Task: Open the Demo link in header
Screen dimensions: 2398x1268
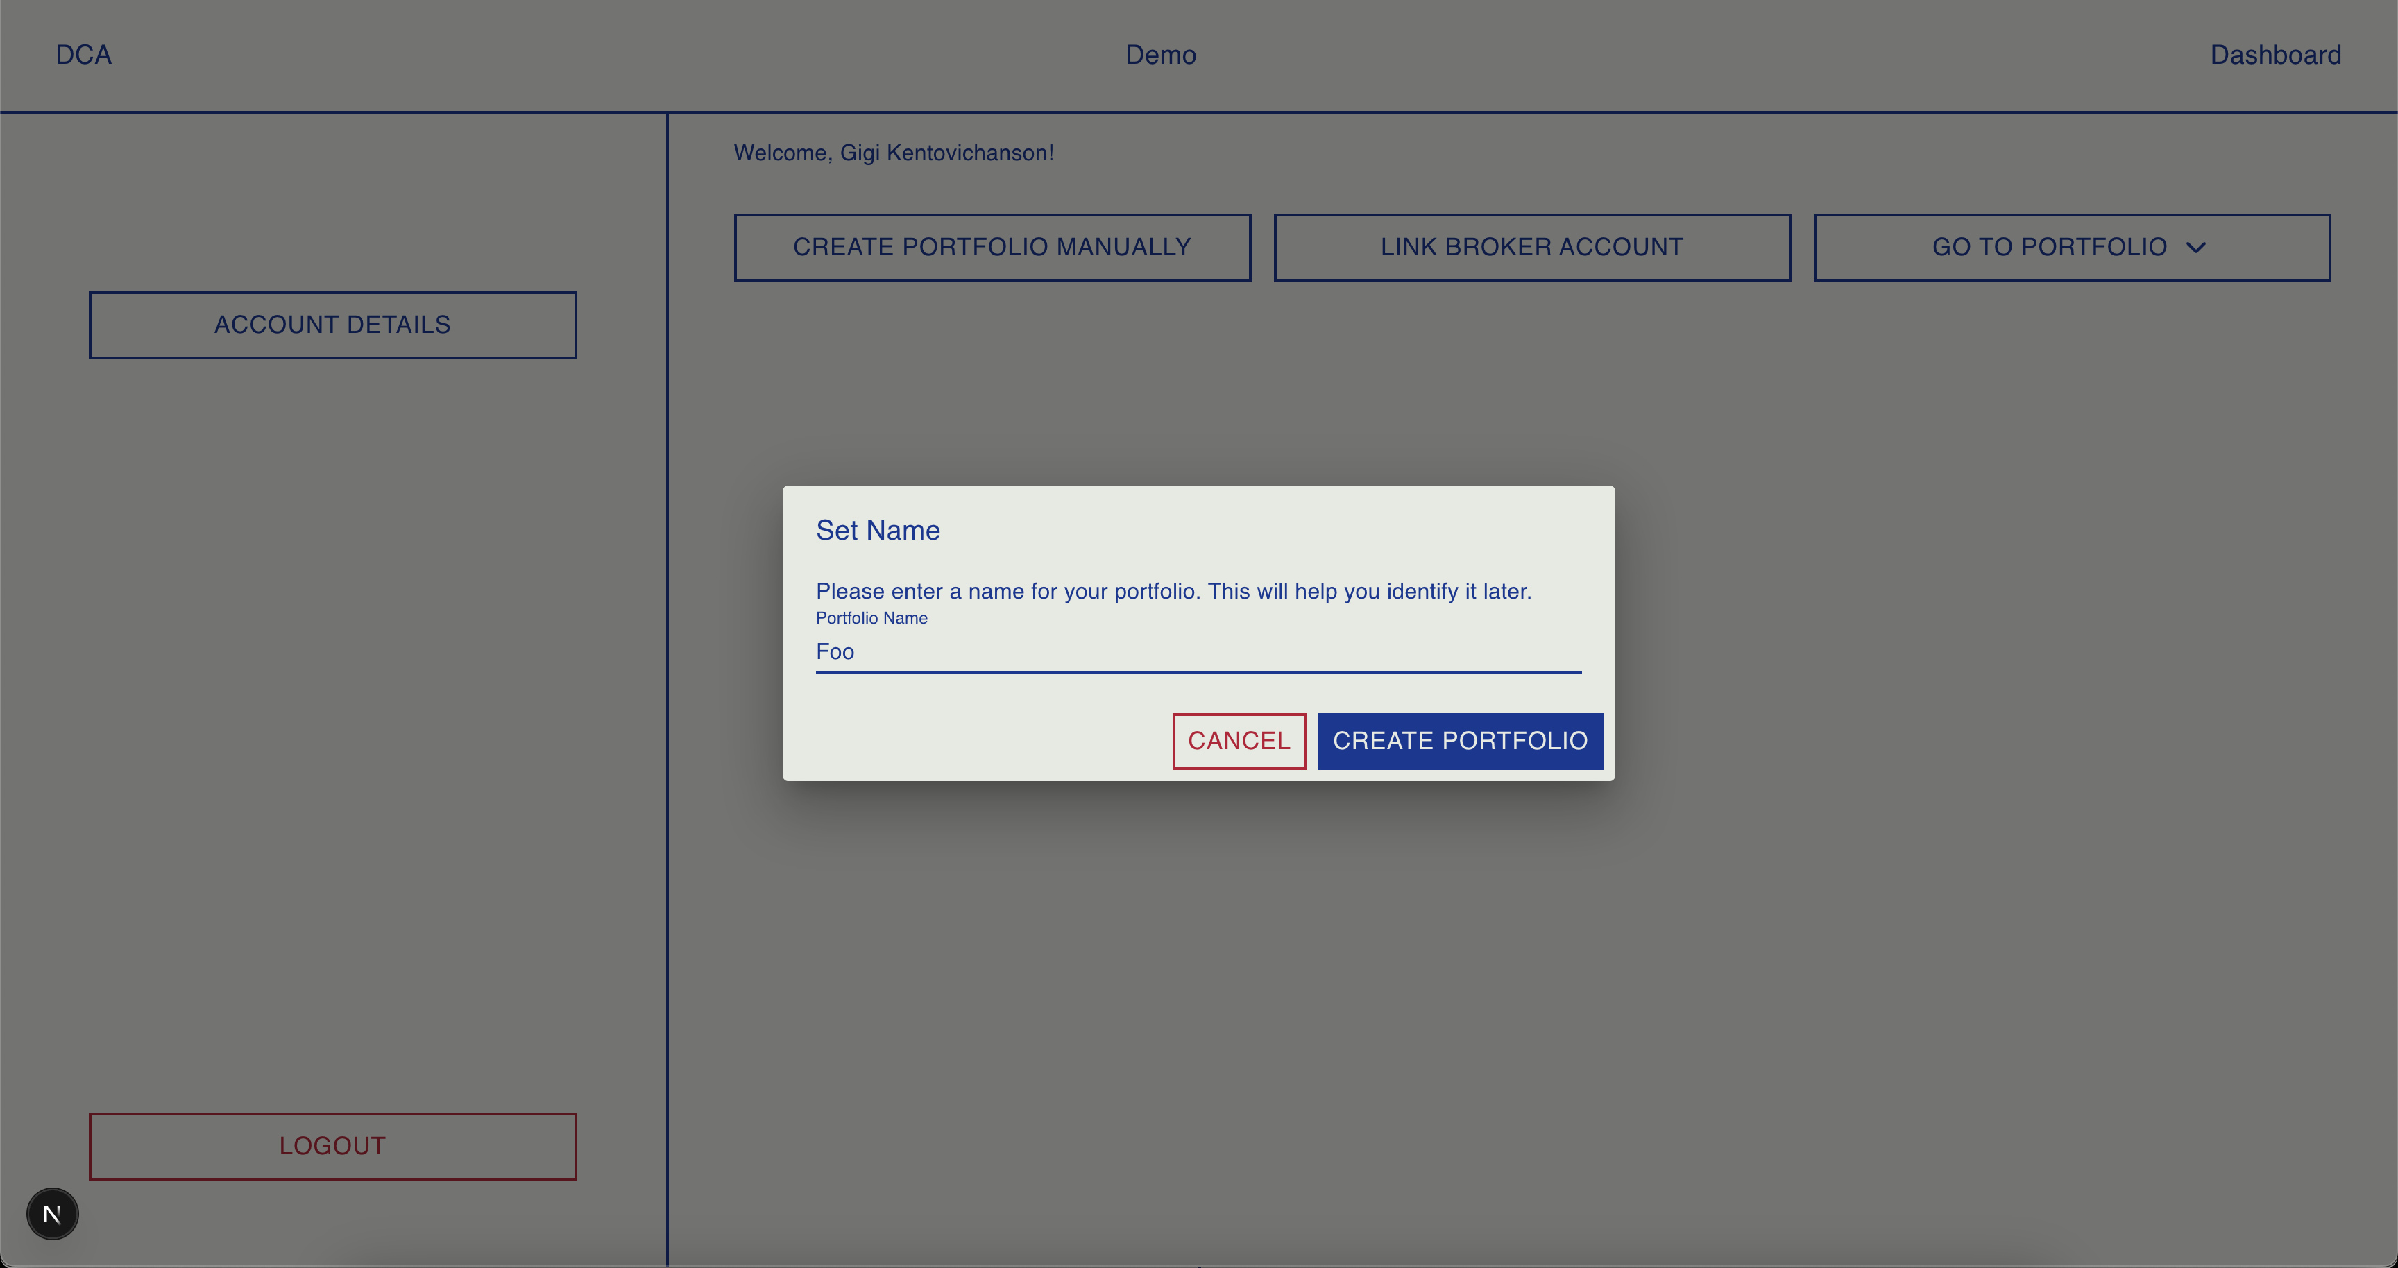Action: point(1160,55)
